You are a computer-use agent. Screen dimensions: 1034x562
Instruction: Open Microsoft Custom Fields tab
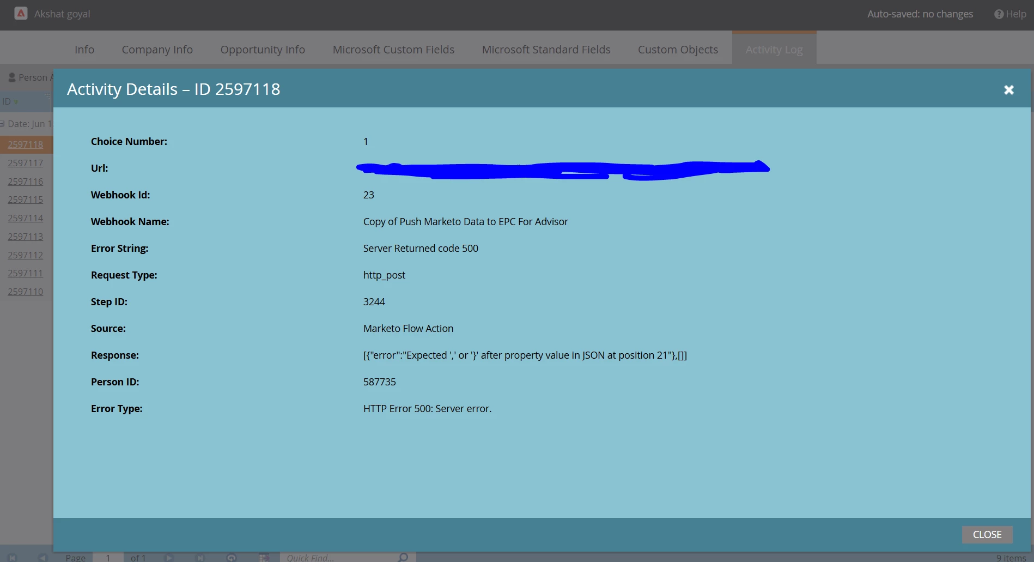coord(393,50)
